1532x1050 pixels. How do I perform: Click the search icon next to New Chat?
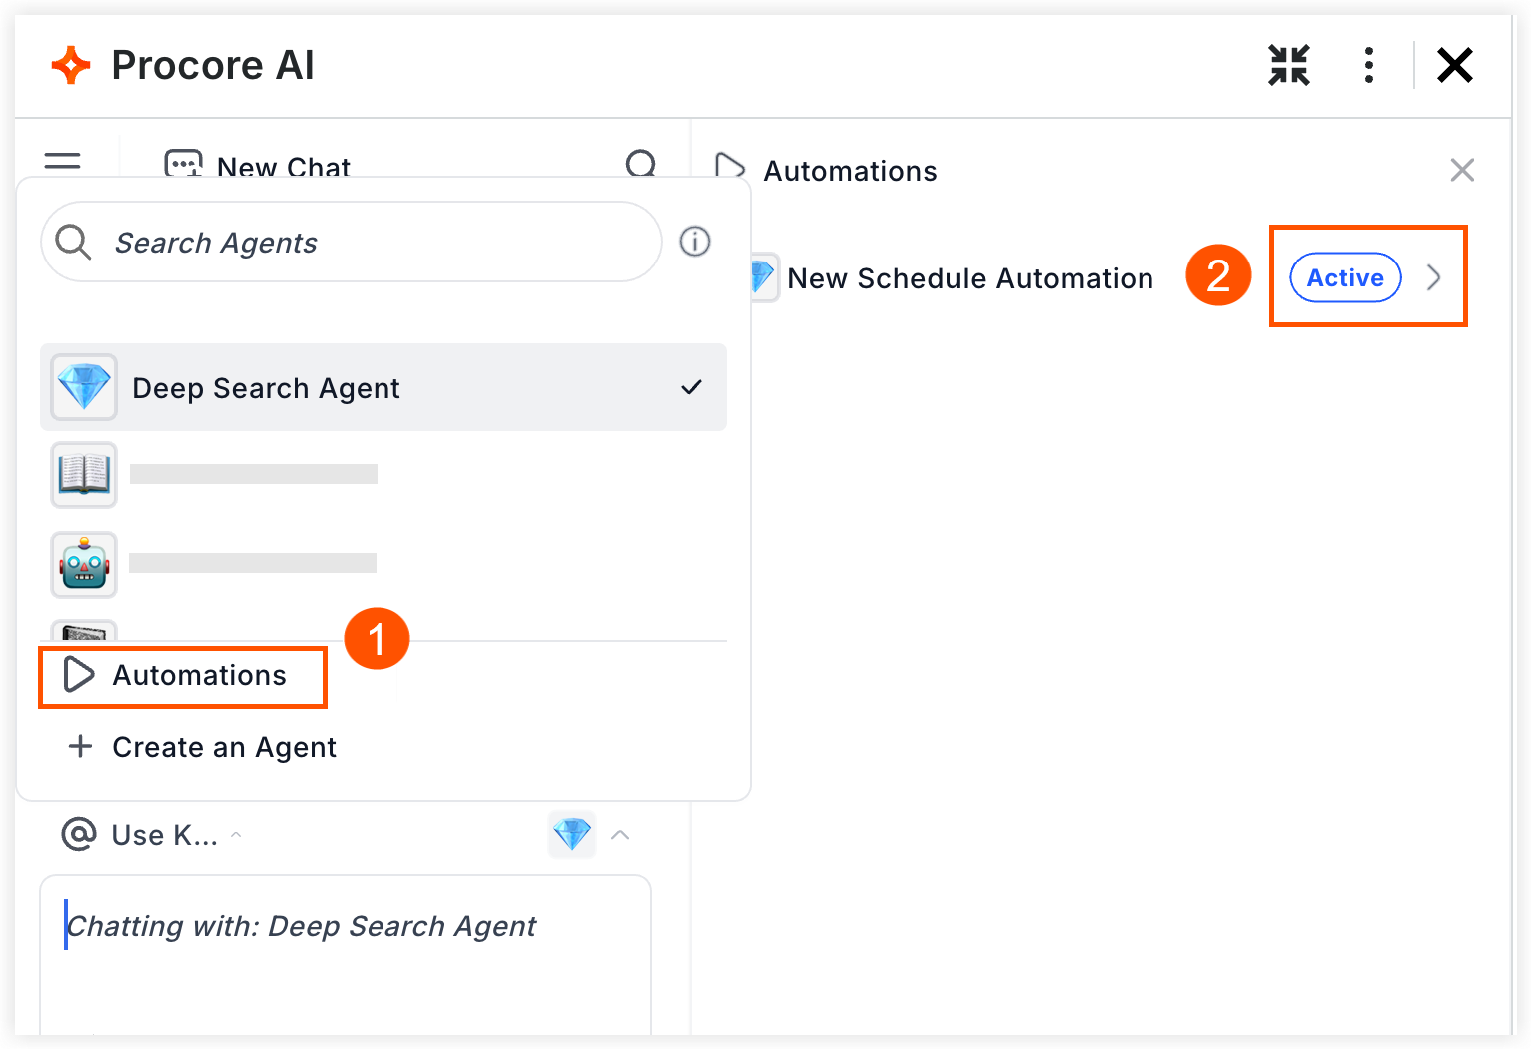point(641,164)
